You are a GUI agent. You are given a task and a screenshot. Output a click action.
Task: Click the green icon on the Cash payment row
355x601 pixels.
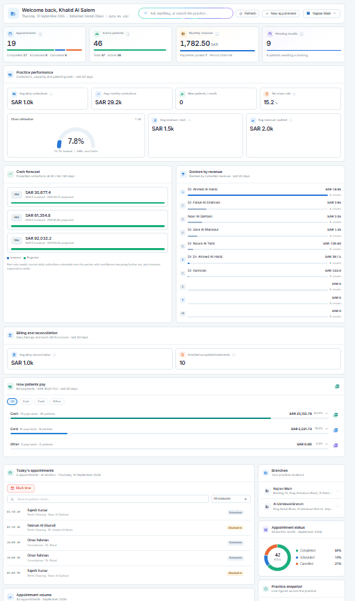pyautogui.click(x=336, y=415)
